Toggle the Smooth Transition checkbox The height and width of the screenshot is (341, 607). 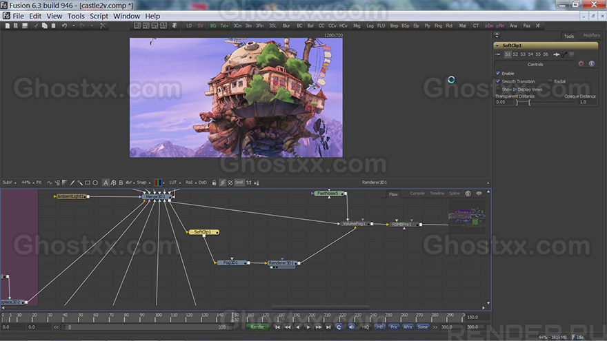click(498, 81)
